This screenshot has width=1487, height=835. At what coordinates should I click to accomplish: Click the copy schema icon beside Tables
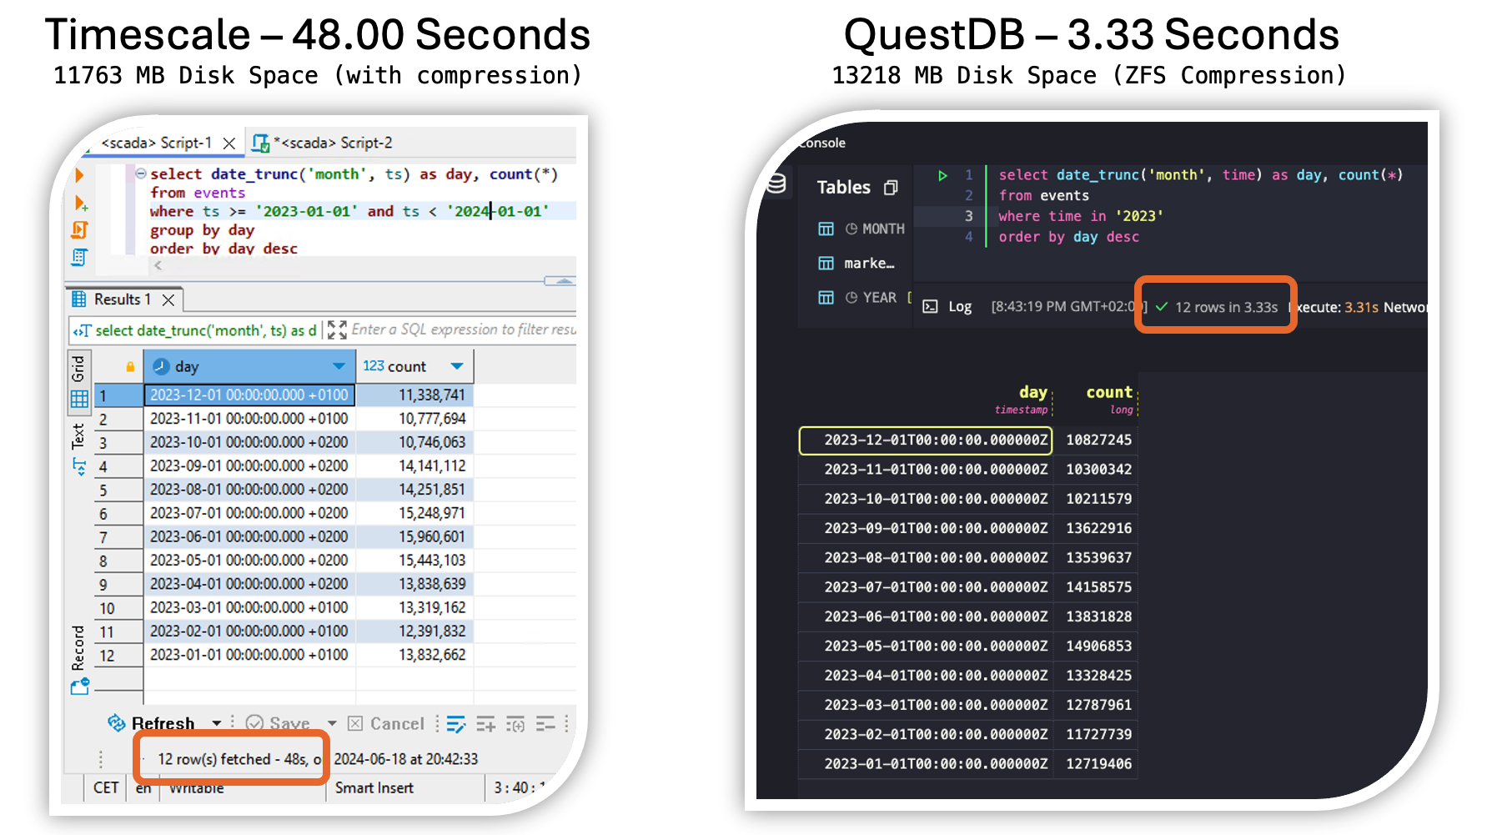pyautogui.click(x=891, y=188)
